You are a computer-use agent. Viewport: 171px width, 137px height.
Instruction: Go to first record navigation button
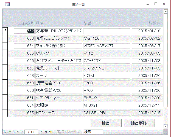18,132
